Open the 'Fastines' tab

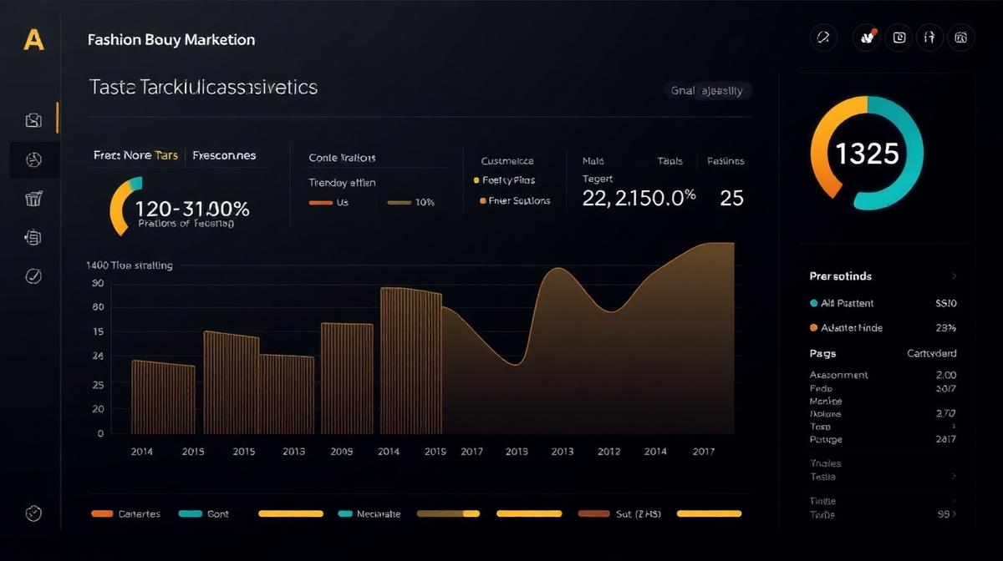coord(726,160)
